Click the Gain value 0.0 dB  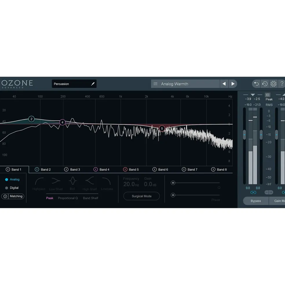point(150,184)
